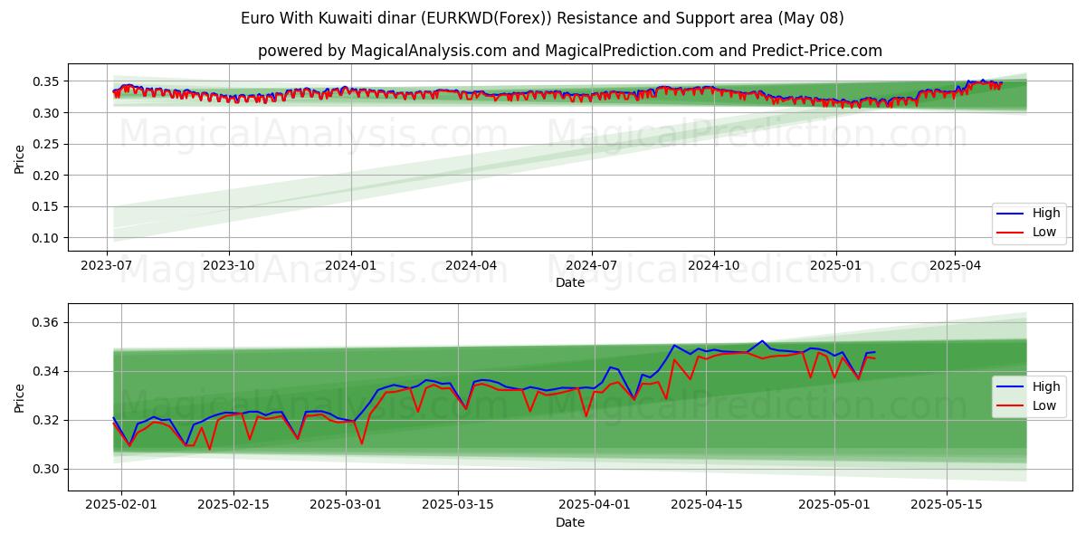Viewport: 1086px width, 543px height.
Task: Click the 2025-04 date tick label
Action: (954, 267)
